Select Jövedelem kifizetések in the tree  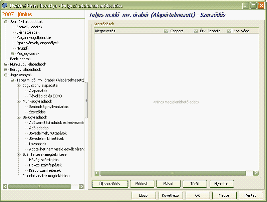[x=47, y=138]
